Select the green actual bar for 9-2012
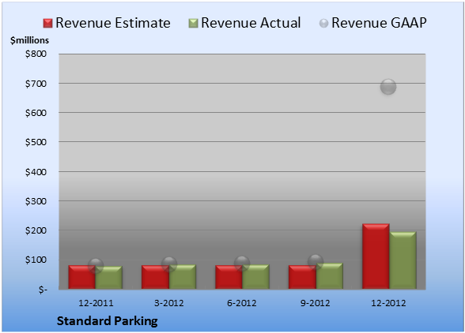The width and height of the screenshot is (465, 333). click(329, 276)
